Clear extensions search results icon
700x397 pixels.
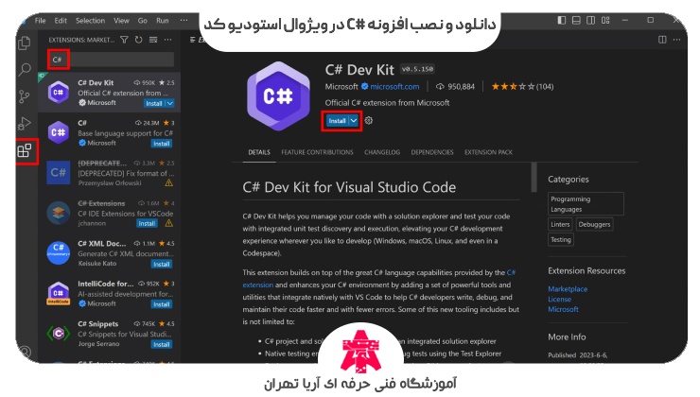click(153, 40)
